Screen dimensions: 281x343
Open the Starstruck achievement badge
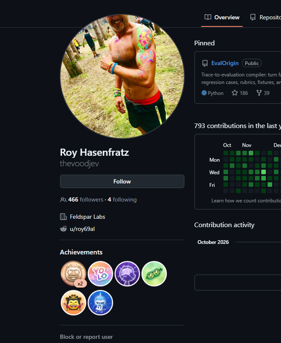[74, 273]
